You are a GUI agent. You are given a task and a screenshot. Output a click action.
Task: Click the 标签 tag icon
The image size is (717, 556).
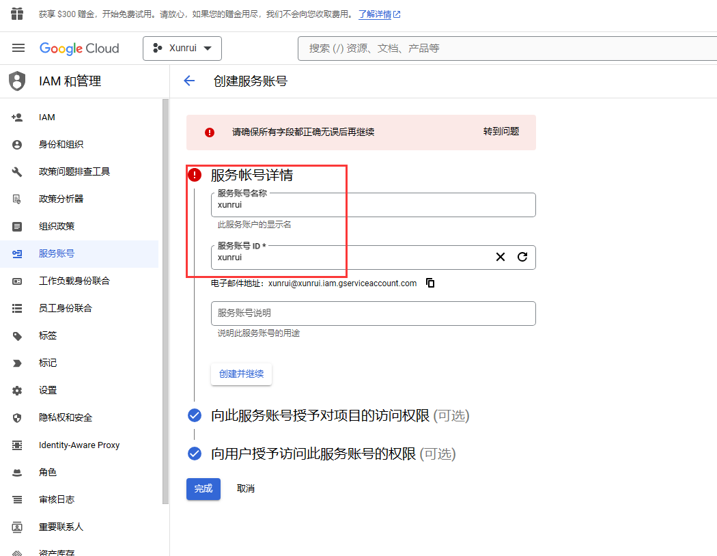click(17, 336)
